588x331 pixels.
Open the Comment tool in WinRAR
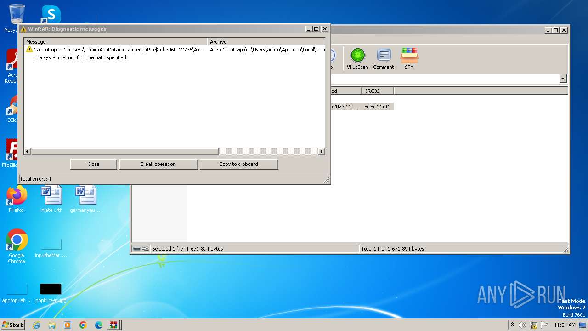(x=383, y=59)
